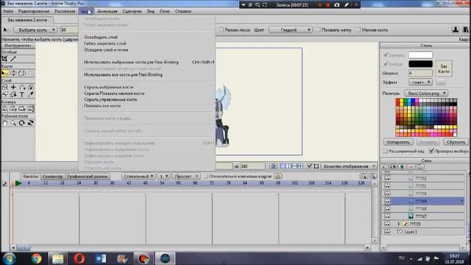The image size is (471, 265).
Task: Select the rotate layer tool in Слой
Action: pyautogui.click(x=31, y=87)
